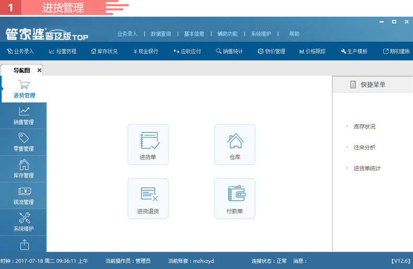Open the 进货退货 purchase return icon
This screenshot has width=413, height=269.
[x=148, y=198]
